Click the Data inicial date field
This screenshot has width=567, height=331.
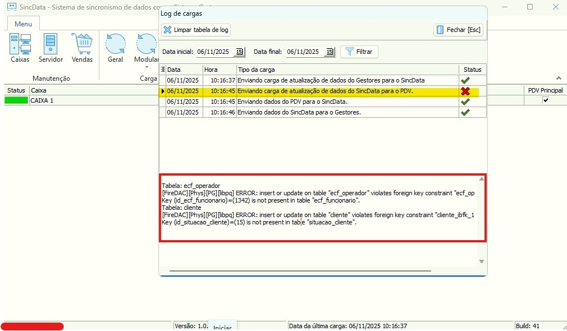click(x=213, y=52)
